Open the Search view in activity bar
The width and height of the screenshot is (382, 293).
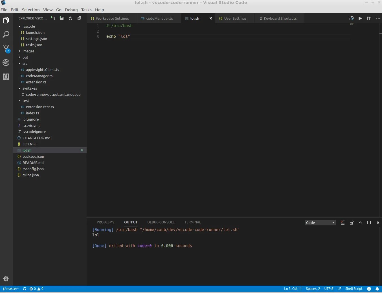[6, 34]
